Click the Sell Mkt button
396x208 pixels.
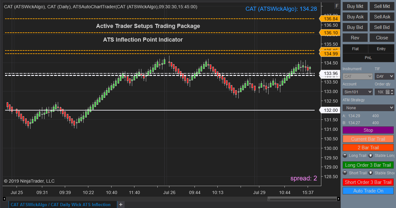point(382,6)
